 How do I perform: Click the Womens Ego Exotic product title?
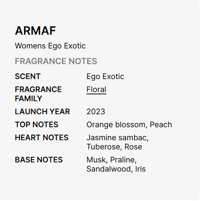pos(50,46)
